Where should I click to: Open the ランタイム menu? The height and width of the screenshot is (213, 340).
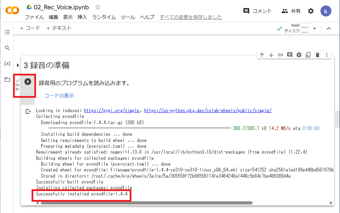coord(104,17)
